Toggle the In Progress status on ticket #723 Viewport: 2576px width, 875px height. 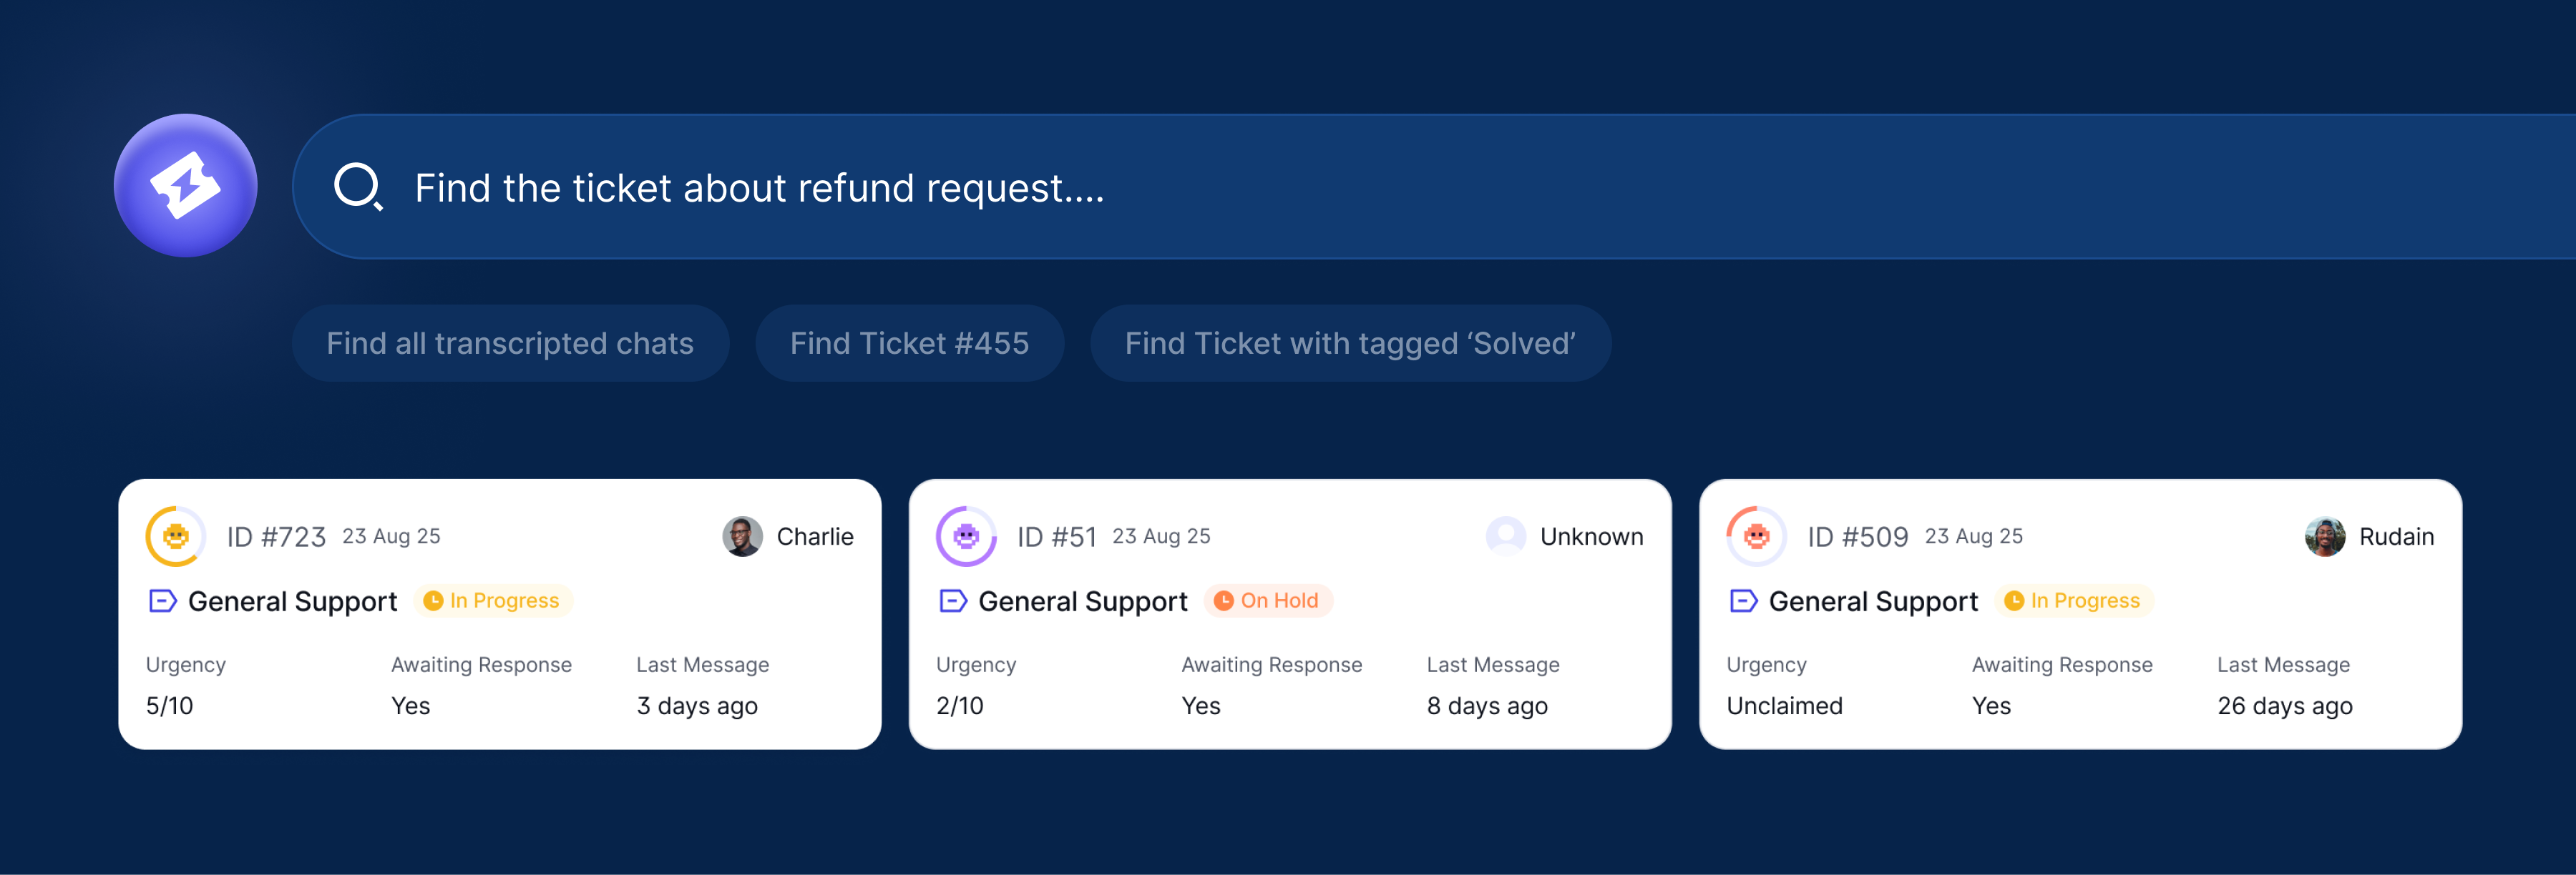(x=494, y=600)
